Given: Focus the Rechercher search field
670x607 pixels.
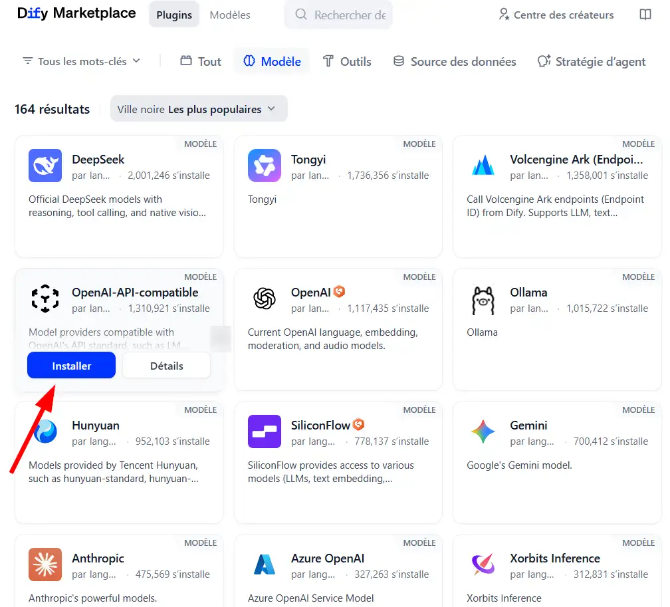Looking at the screenshot, I should coord(338,15).
